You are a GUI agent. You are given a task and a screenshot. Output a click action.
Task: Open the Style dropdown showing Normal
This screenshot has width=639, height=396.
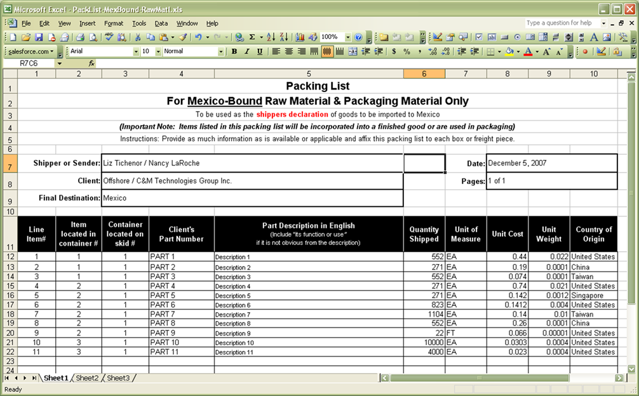click(x=221, y=51)
